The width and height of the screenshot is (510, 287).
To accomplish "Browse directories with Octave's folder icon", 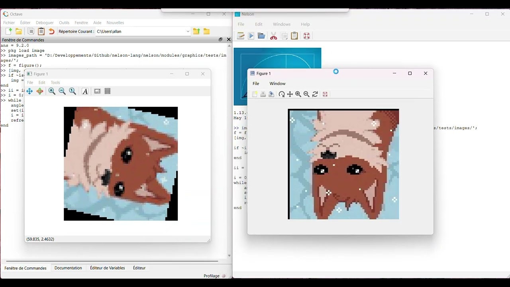I will pos(206,31).
